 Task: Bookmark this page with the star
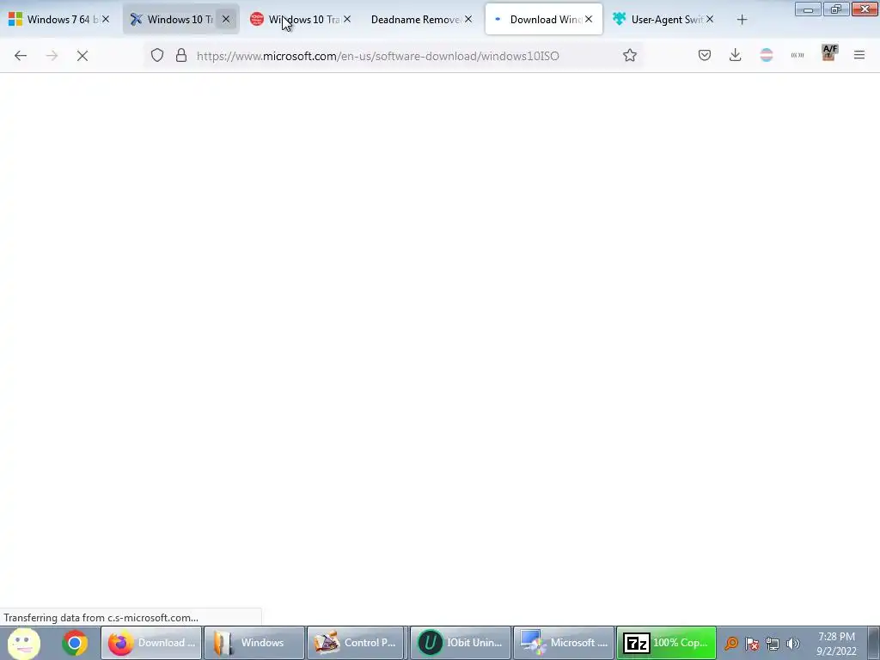point(630,55)
